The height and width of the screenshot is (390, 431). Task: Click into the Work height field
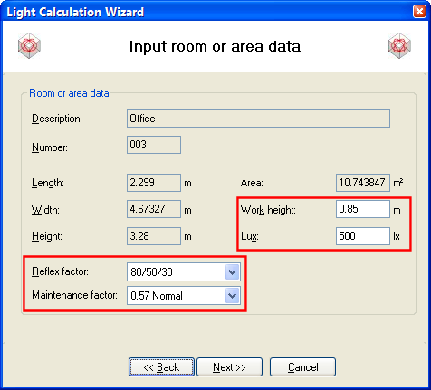[x=363, y=209]
